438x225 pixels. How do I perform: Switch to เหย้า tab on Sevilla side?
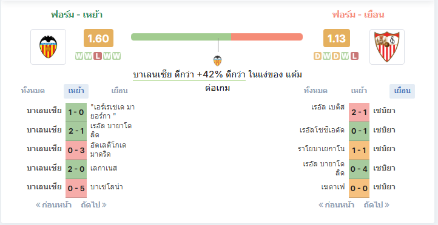click(x=359, y=91)
